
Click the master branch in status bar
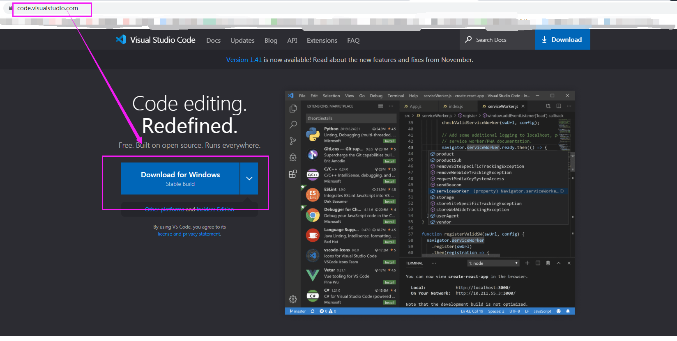[297, 311]
